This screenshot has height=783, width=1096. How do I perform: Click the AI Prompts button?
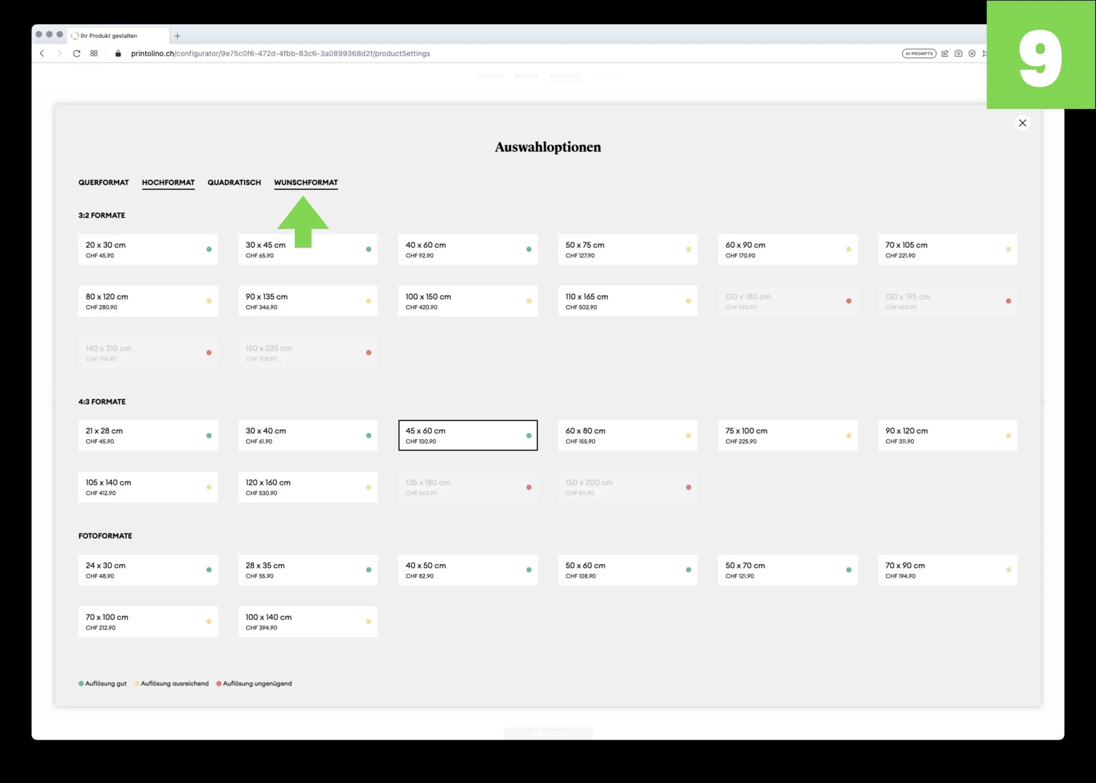click(919, 53)
